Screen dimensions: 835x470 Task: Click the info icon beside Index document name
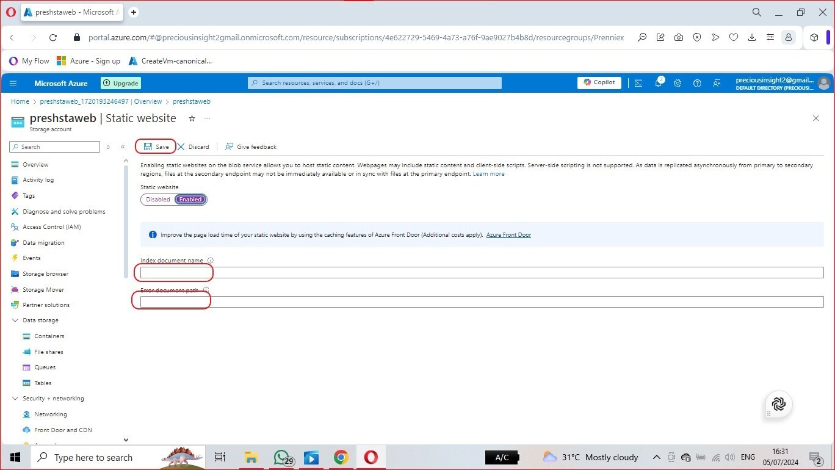(211, 261)
